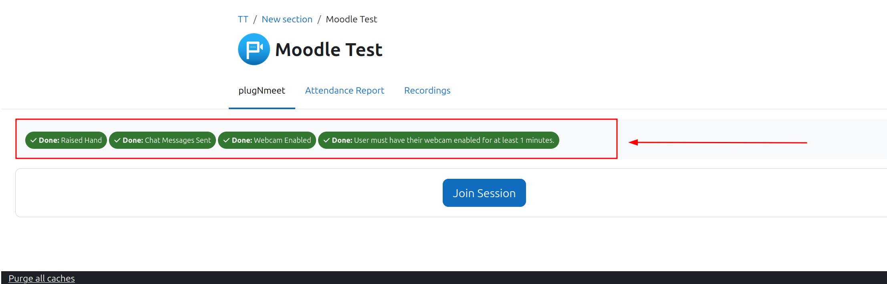
Task: Open the New section breadcrumb link
Action: 287,19
